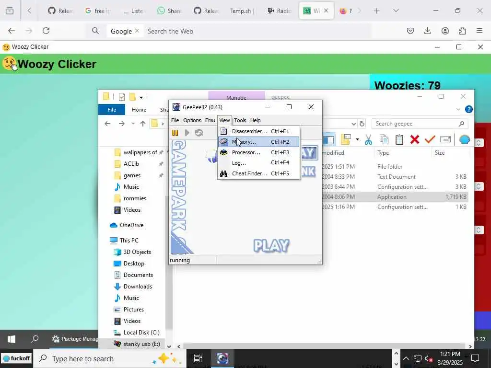Sort files by Type column header
The height and width of the screenshot is (368, 491).
click(x=383, y=153)
